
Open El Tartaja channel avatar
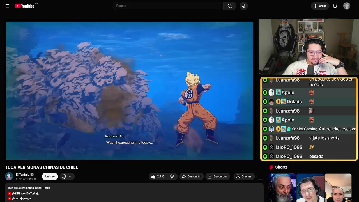click(x=9, y=176)
